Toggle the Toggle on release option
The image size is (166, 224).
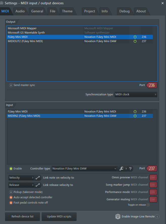148,205
